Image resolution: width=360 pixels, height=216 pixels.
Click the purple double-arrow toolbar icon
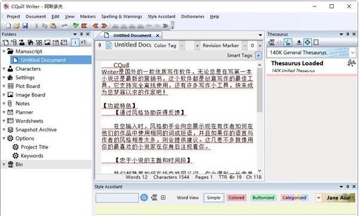(x=165, y=26)
